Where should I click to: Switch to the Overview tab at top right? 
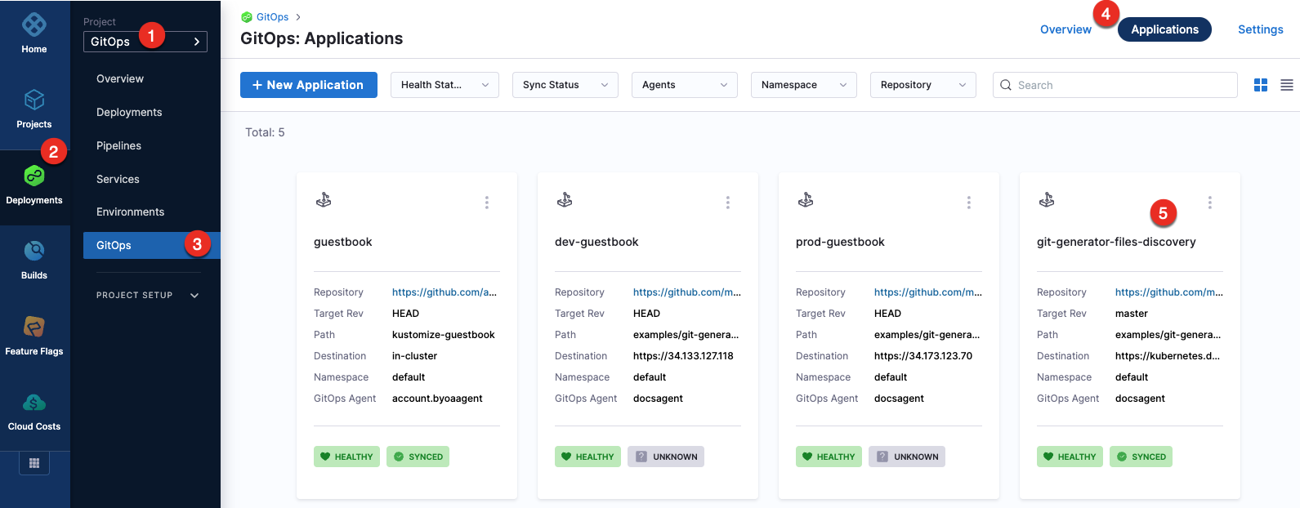[x=1065, y=29]
